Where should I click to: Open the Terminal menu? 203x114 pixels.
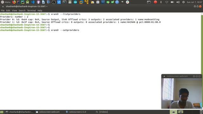pyautogui.click(x=31, y=10)
